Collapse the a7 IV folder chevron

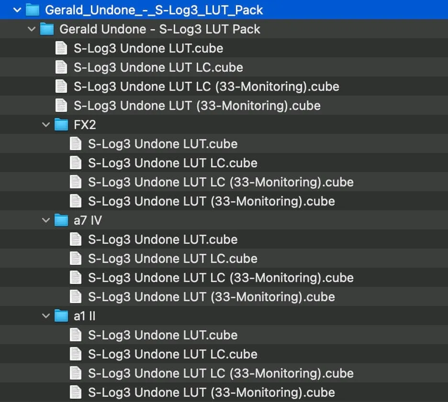(46, 220)
